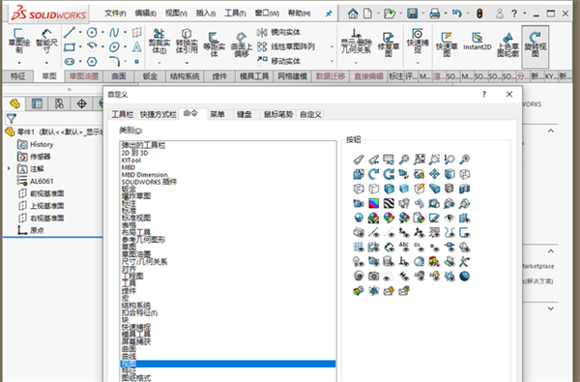Click 上色草图轮廓 shaded sketch contours
This screenshot has width=580, height=382.
507,44
